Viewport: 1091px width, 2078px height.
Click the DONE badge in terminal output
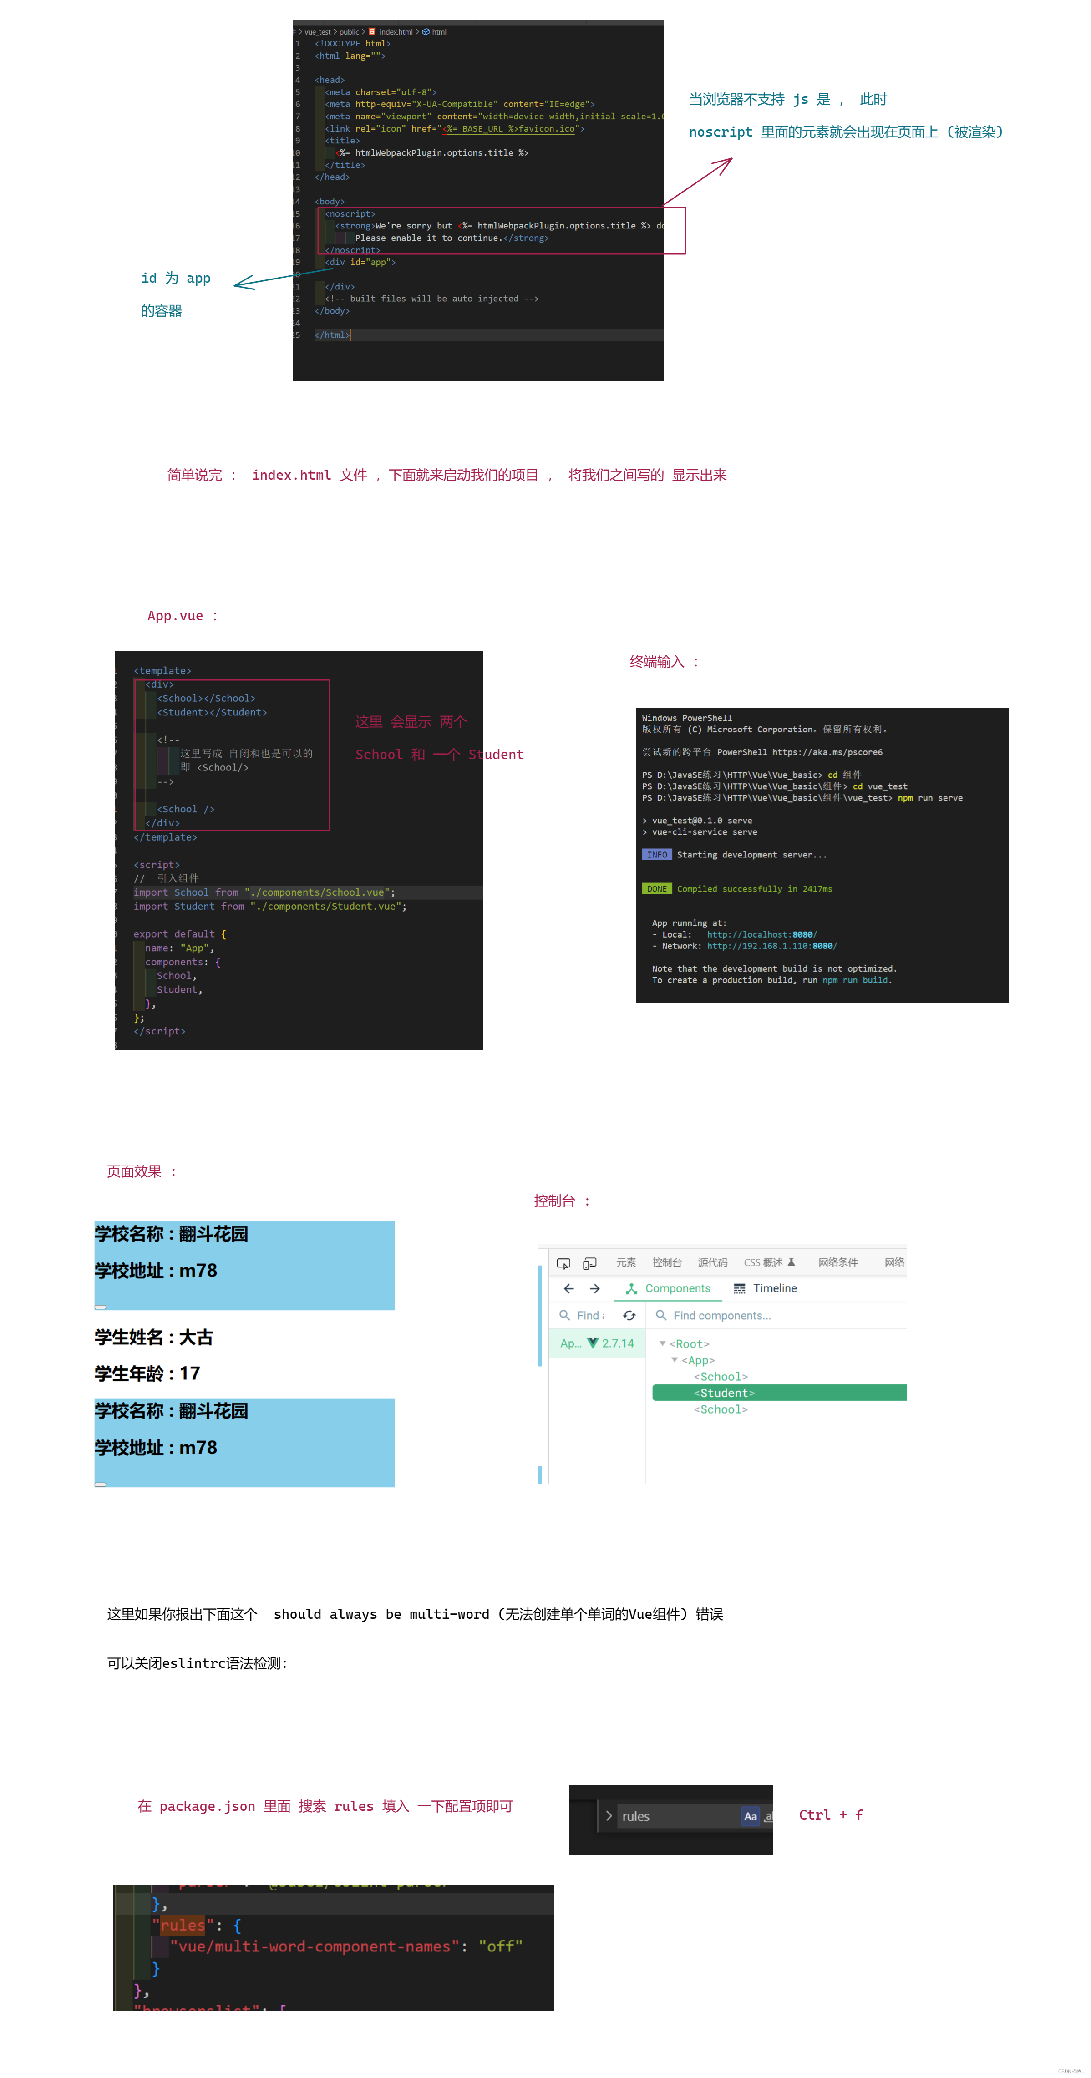coord(657,888)
